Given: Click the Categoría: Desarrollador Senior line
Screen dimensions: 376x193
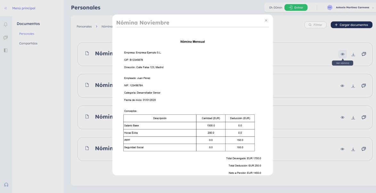Looking at the screenshot, I should 143,93.
